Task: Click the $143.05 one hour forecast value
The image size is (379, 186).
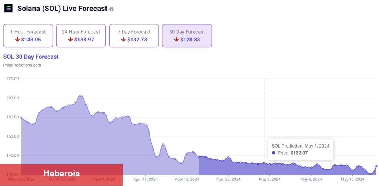Action: coord(31,40)
